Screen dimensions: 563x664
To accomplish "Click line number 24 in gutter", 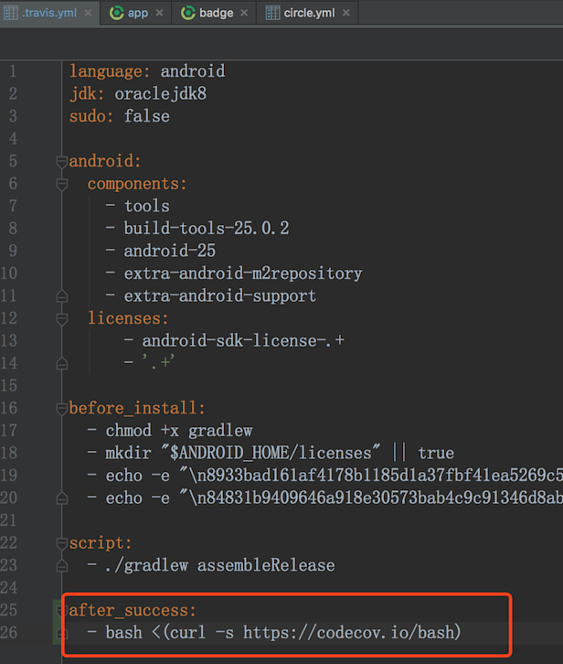I will pyautogui.click(x=9, y=587).
